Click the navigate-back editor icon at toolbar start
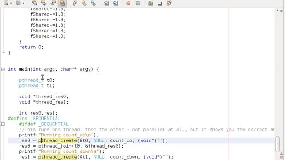285x160 pixels. [6, 3]
